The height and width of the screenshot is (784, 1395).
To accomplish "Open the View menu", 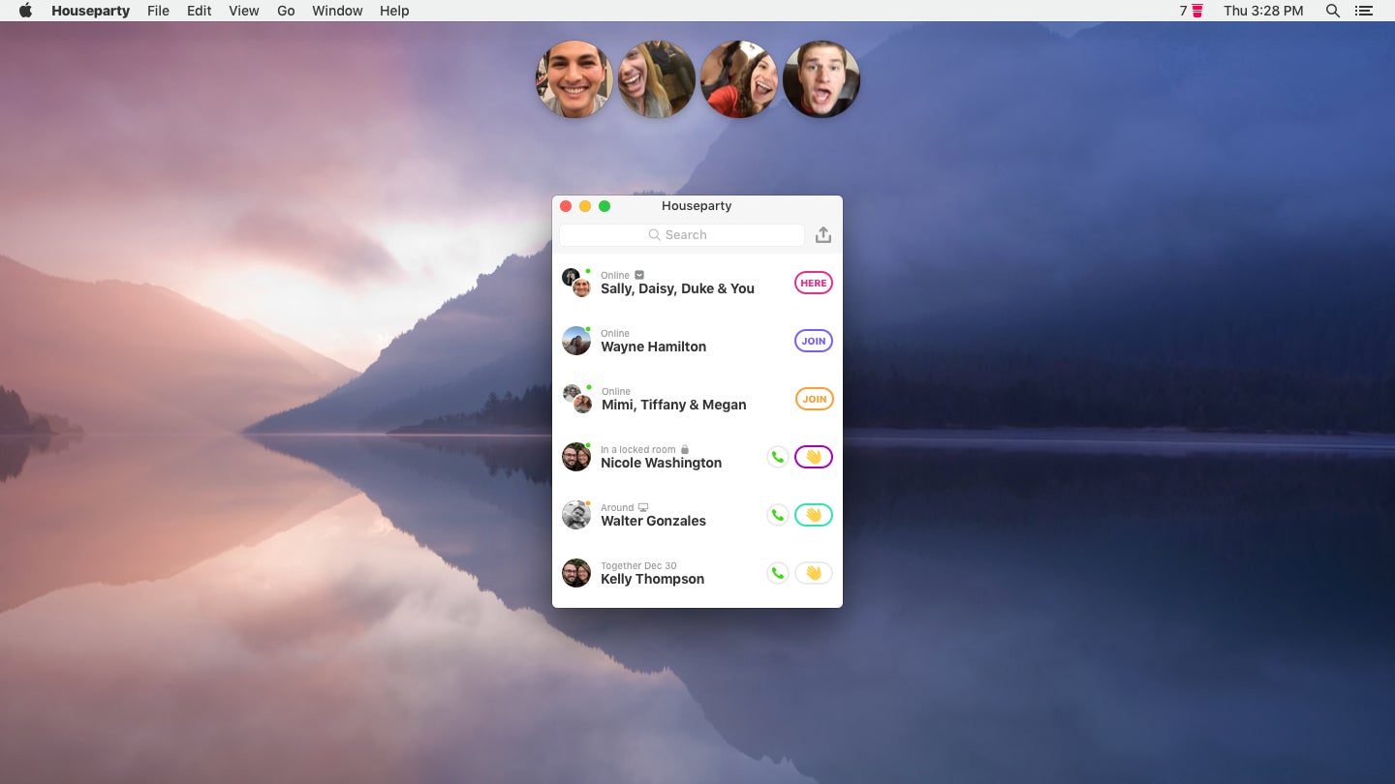I will point(244,11).
